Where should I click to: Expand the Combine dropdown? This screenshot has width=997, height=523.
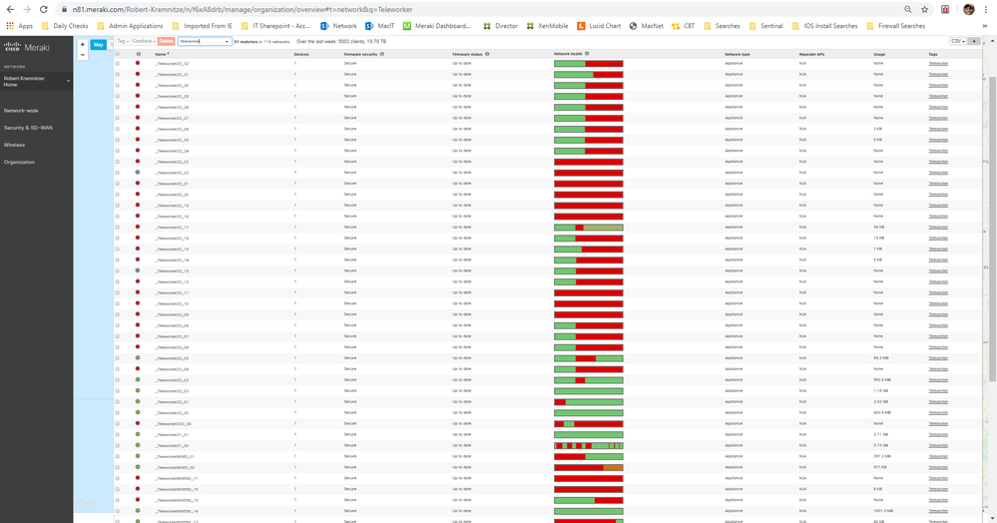point(144,41)
